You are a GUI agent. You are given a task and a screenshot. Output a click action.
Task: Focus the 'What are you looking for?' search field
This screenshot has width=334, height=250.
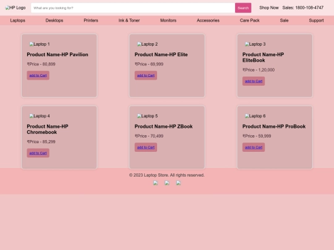click(x=133, y=8)
